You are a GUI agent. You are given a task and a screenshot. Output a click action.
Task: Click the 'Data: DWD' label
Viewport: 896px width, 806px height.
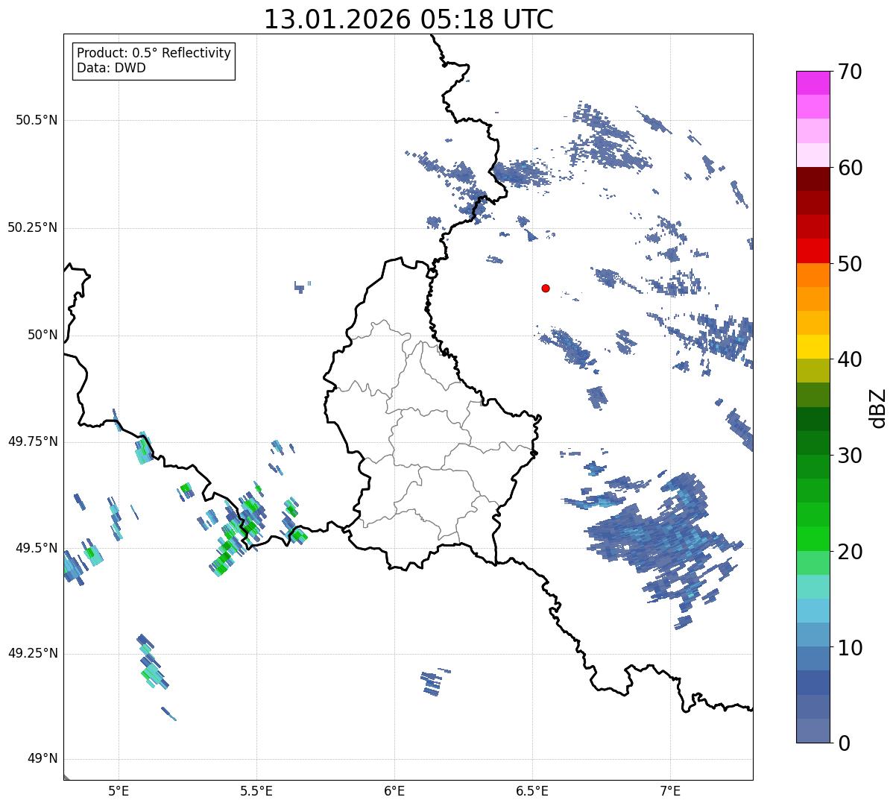click(112, 68)
